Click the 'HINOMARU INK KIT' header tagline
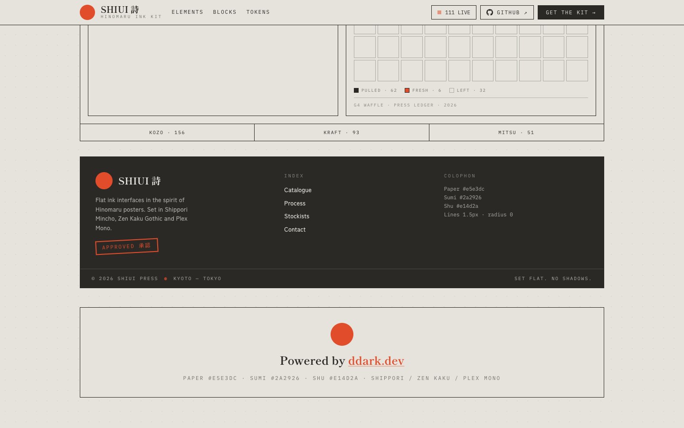684x428 pixels. point(131,17)
